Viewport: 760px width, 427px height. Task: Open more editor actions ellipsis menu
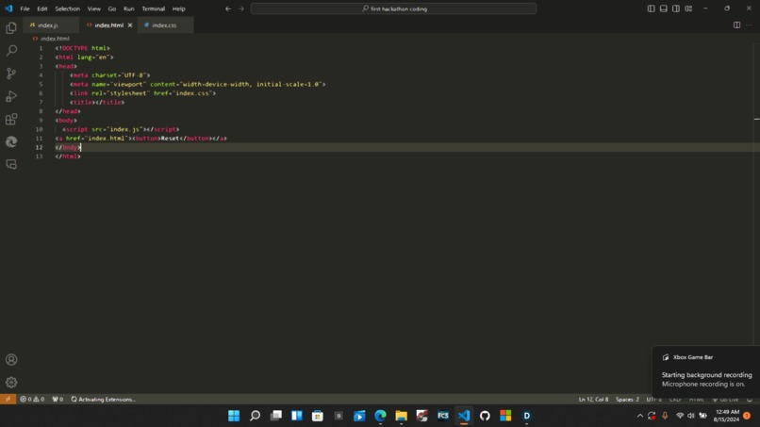pos(750,25)
